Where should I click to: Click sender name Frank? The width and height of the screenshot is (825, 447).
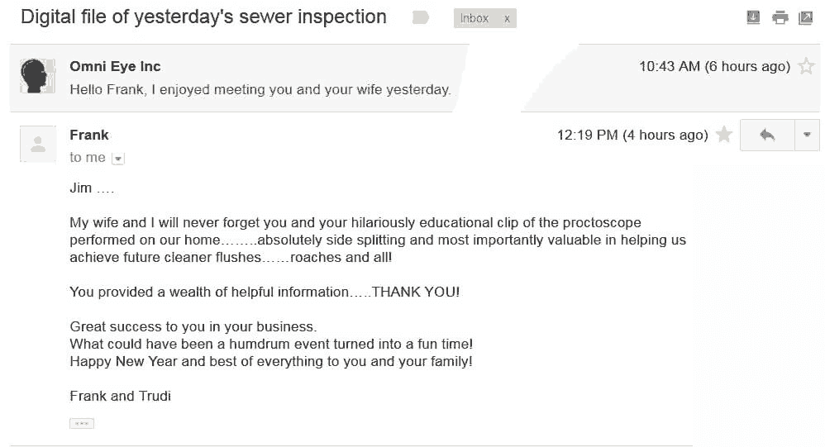coord(89,136)
